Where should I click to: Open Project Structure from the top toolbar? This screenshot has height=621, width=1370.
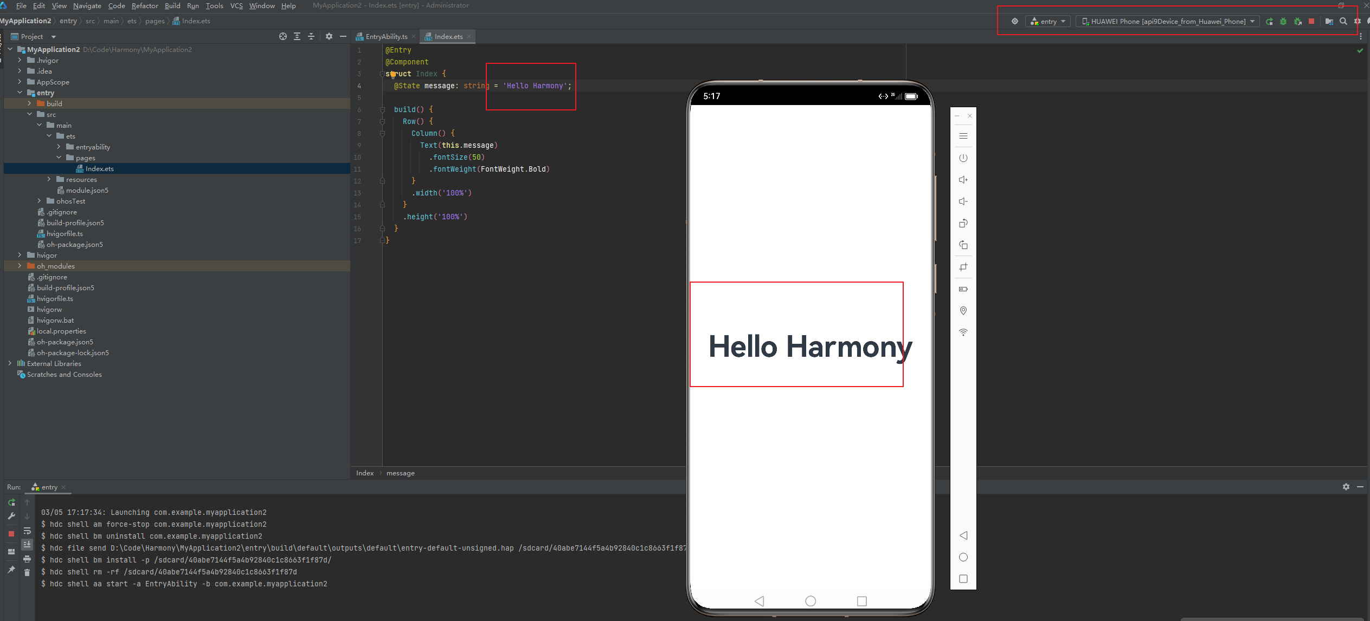[1329, 22]
